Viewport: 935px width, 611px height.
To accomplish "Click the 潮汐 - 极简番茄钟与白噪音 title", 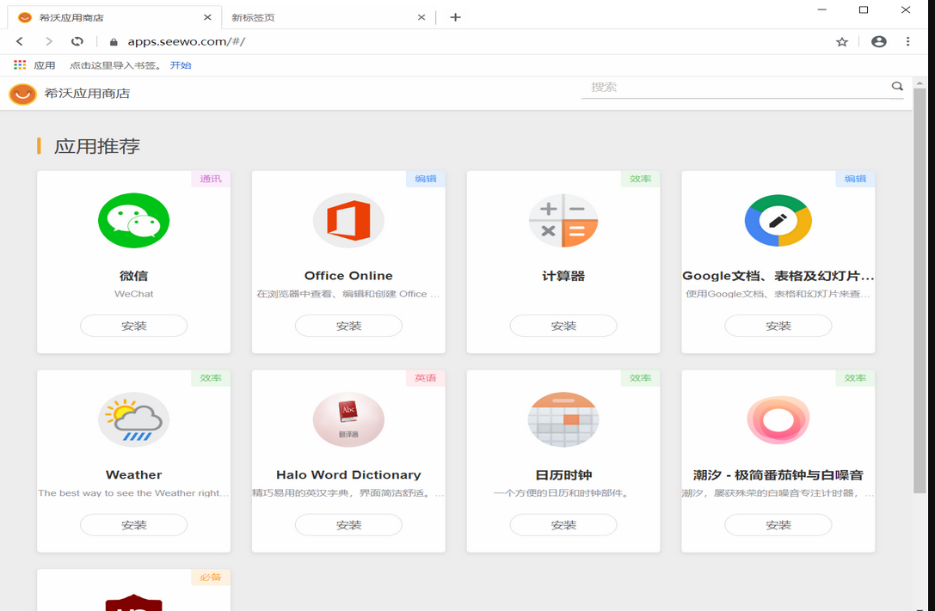I will pos(778,474).
